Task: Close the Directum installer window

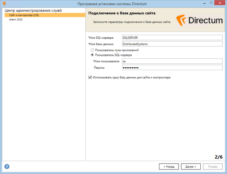Action: coord(220,3)
